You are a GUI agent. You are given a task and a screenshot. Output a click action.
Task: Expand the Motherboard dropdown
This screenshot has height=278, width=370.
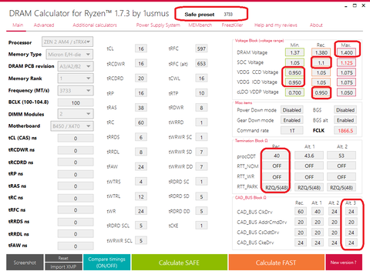tap(72, 126)
